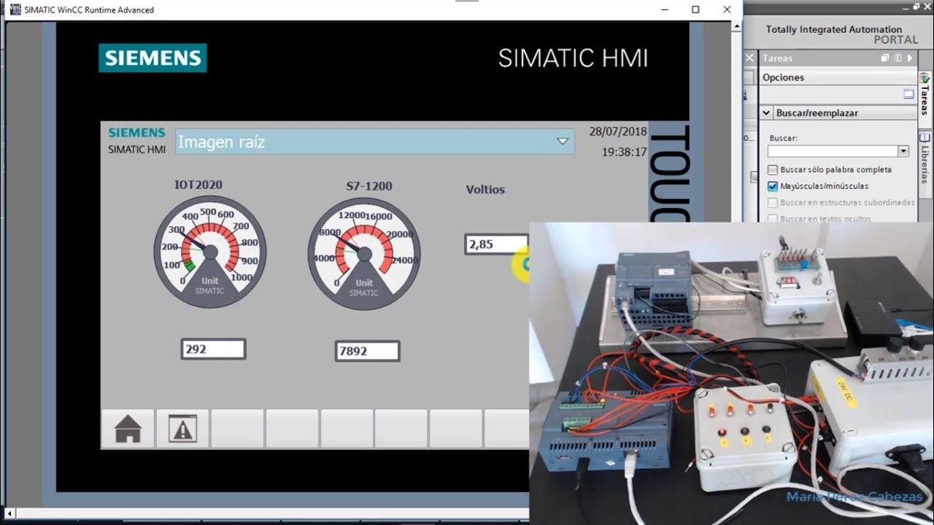Select the 292 value field
This screenshot has width=934, height=525.
213,349
